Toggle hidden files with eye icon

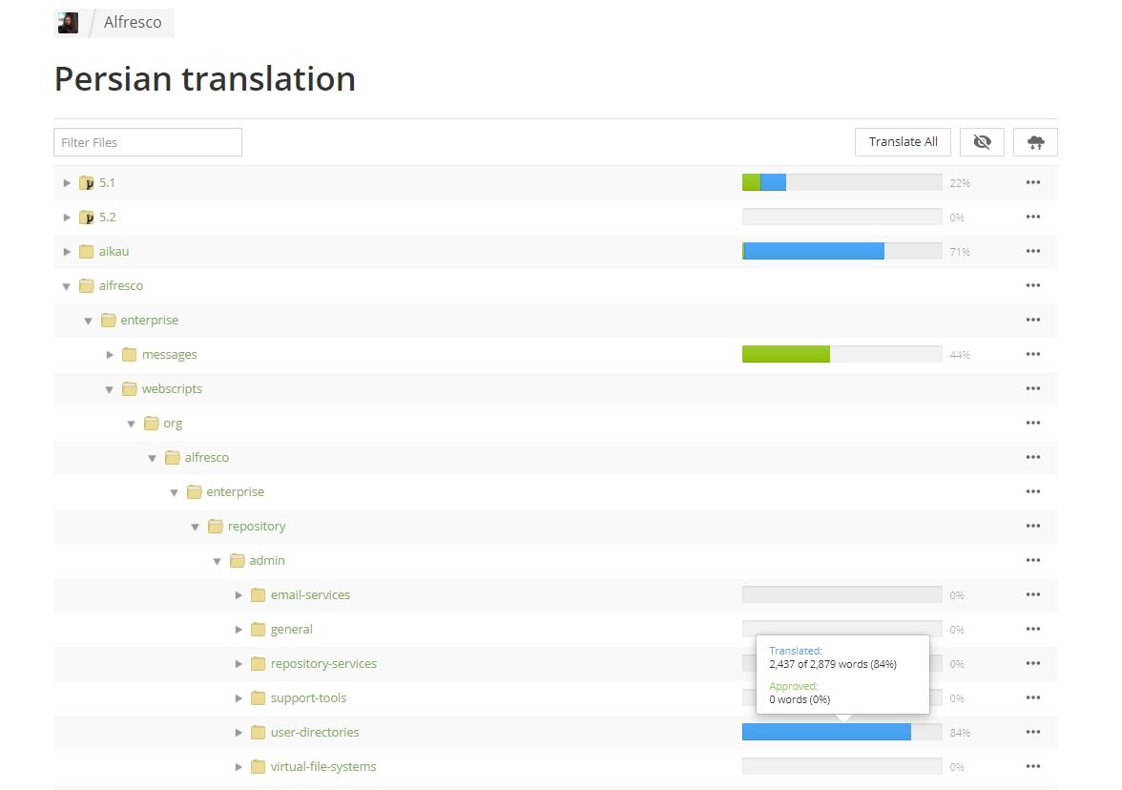click(x=982, y=142)
